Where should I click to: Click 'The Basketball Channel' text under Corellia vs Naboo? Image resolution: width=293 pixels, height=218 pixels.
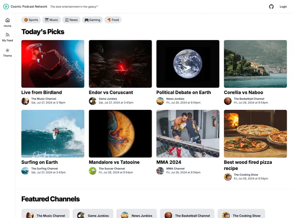(x=249, y=99)
